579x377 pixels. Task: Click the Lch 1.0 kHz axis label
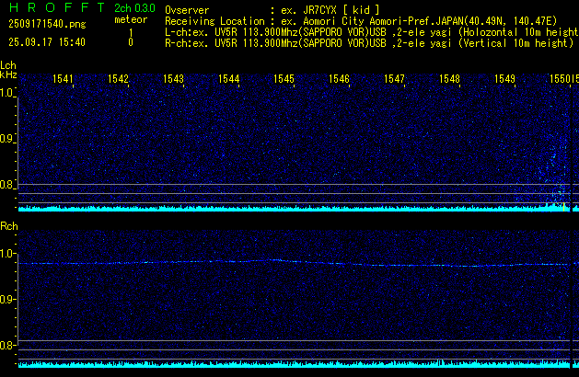pos(7,93)
